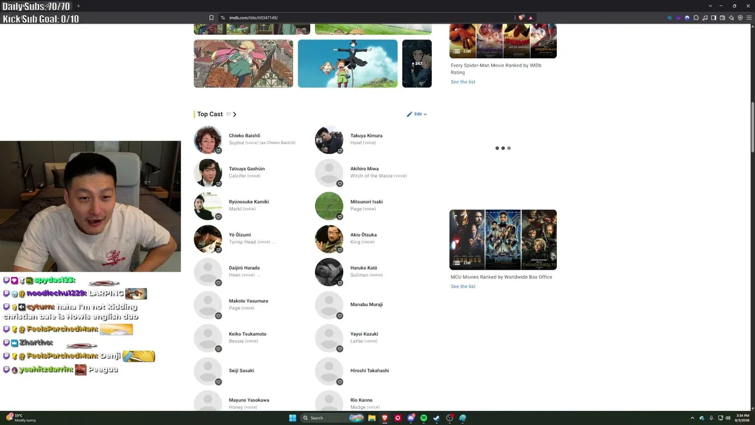Show hidden system tray icons chevron
The height and width of the screenshot is (425, 755).
pyautogui.click(x=693, y=418)
